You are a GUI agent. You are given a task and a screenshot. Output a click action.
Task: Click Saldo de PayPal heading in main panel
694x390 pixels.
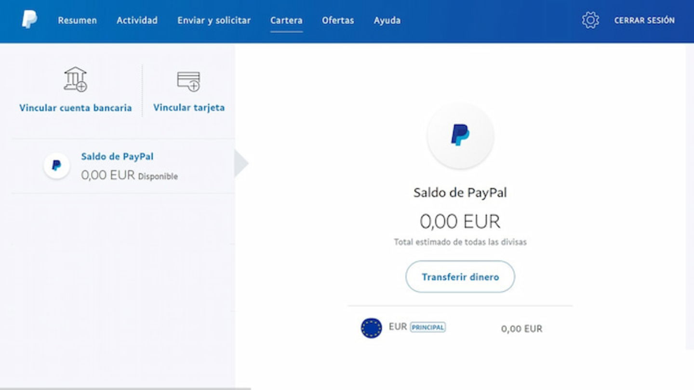pos(460,193)
